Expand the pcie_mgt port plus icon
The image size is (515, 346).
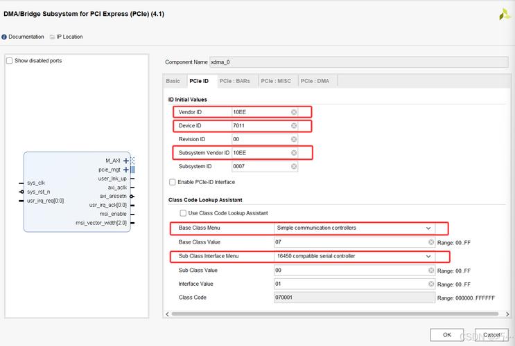point(125,170)
